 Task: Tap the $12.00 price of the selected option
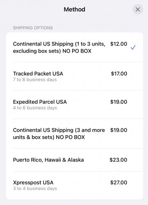click(118, 44)
